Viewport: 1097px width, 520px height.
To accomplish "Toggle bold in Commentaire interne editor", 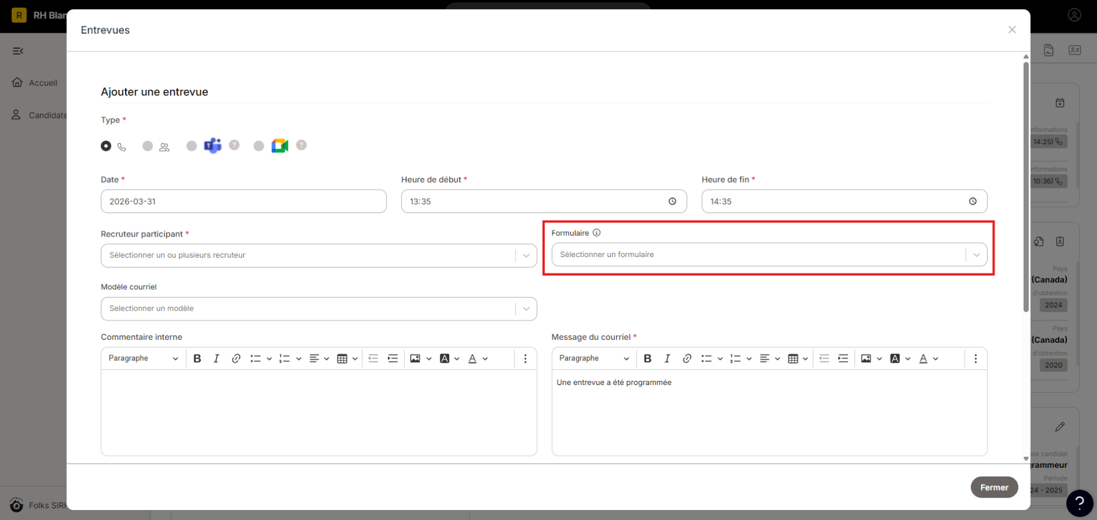I will 197,359.
